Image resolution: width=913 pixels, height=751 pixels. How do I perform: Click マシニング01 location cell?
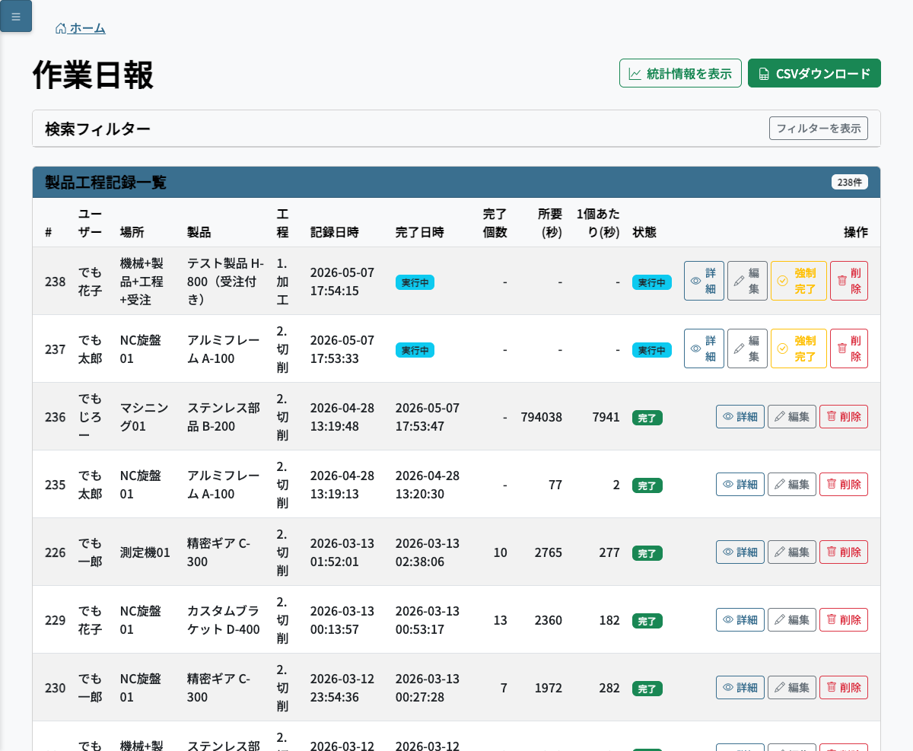(x=145, y=417)
